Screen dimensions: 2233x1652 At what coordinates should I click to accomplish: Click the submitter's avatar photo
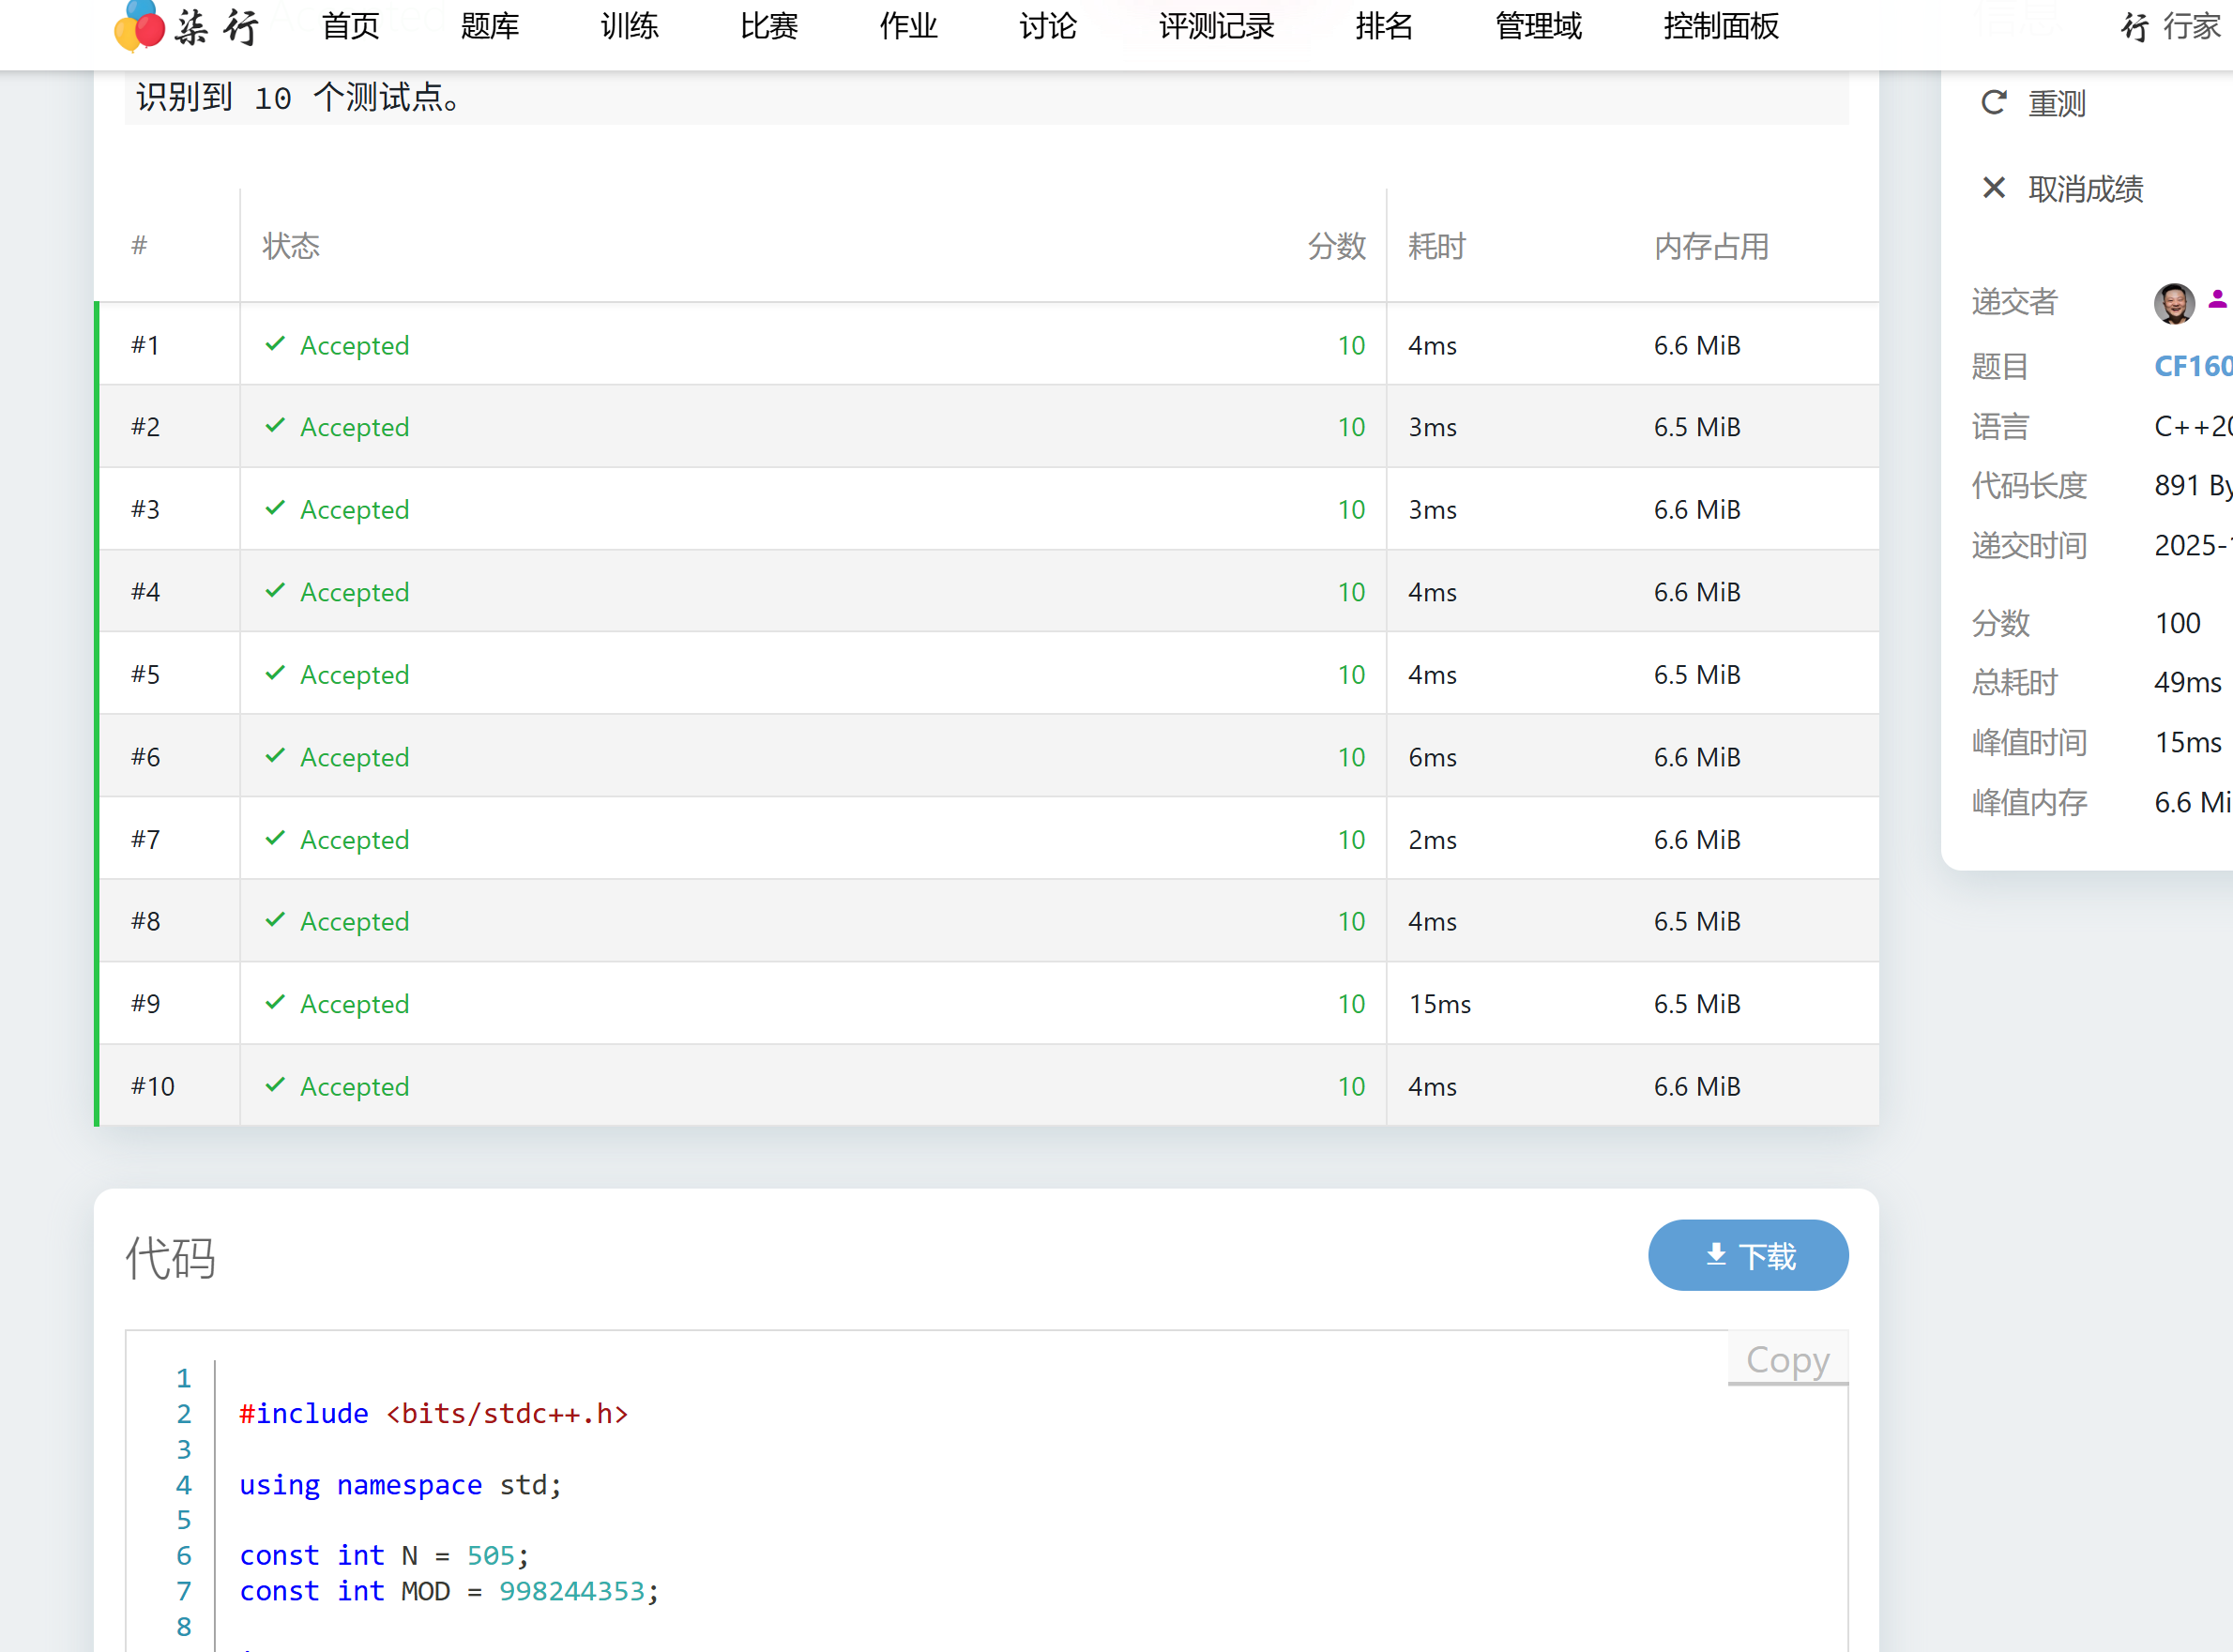[x=2173, y=303]
